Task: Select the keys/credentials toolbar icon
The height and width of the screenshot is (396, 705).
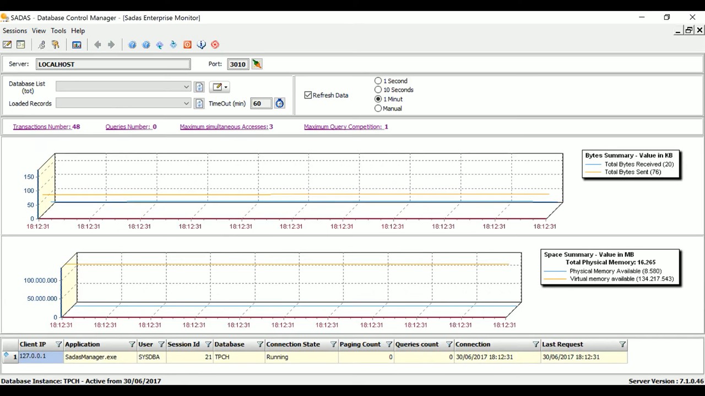Action: point(55,45)
